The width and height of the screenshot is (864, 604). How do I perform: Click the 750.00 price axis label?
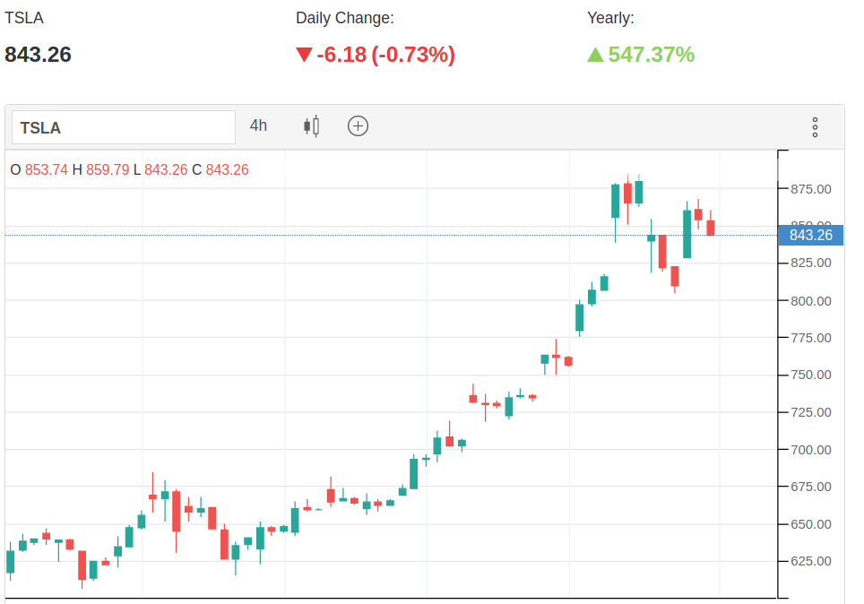click(810, 375)
